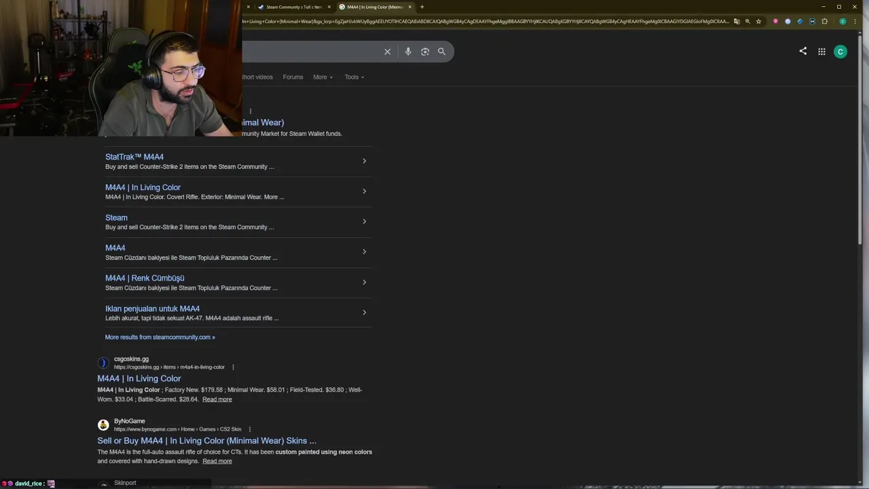
Task: Open the Extensions puzzle piece menu
Action: click(825, 21)
